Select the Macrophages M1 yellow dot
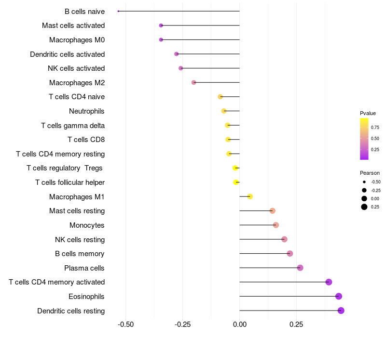Viewport: 386px width, 337px height. pos(250,196)
